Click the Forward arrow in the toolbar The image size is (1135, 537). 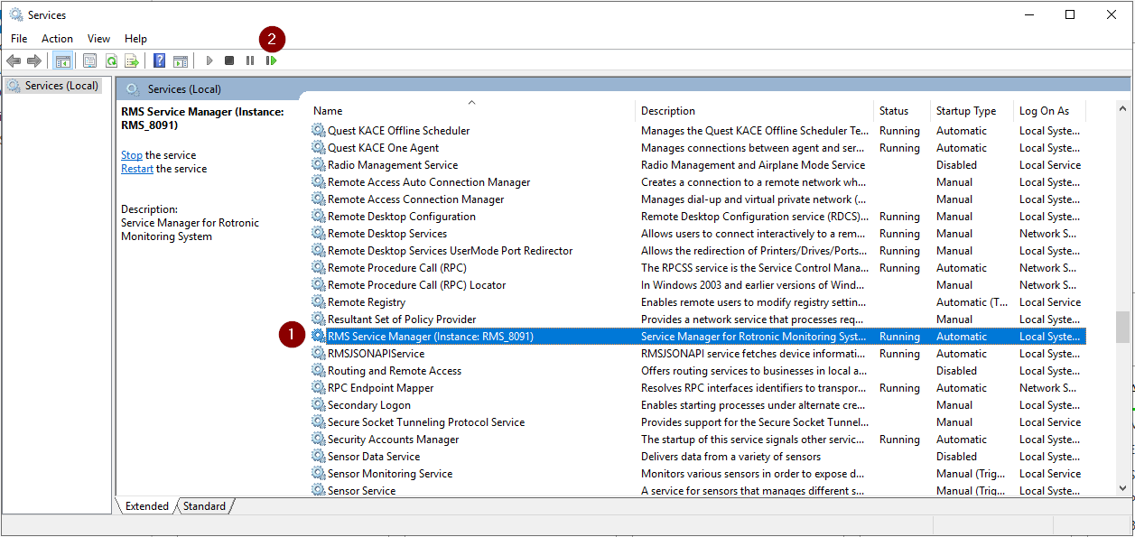[34, 60]
